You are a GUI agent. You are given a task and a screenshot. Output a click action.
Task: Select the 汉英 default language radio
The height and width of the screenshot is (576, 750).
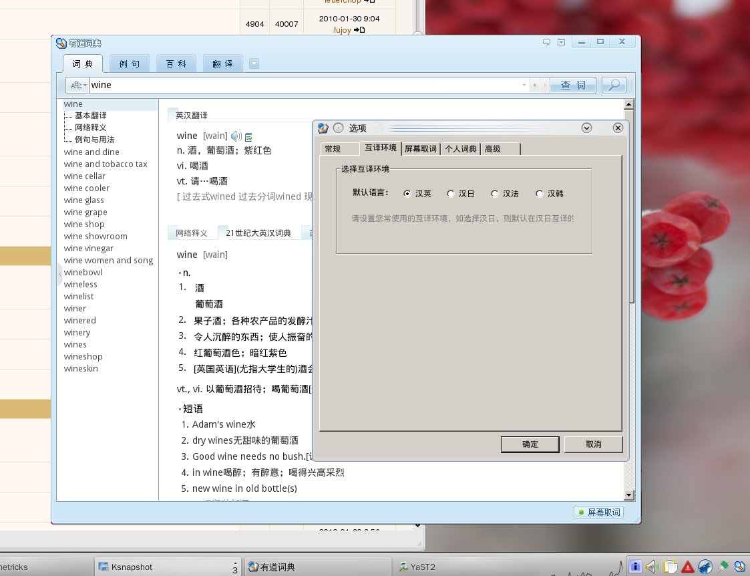(407, 194)
